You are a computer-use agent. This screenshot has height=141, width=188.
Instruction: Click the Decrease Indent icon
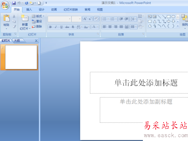pyautogui.click(x=121, y=19)
